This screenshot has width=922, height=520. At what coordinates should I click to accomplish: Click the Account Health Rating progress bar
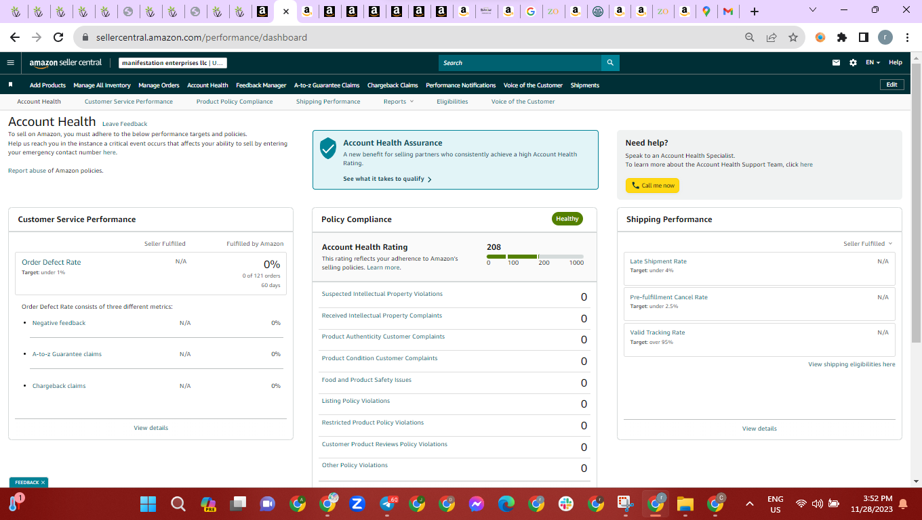coord(535,257)
